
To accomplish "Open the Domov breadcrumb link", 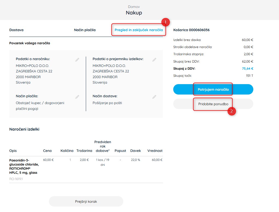I will tap(134, 7).
